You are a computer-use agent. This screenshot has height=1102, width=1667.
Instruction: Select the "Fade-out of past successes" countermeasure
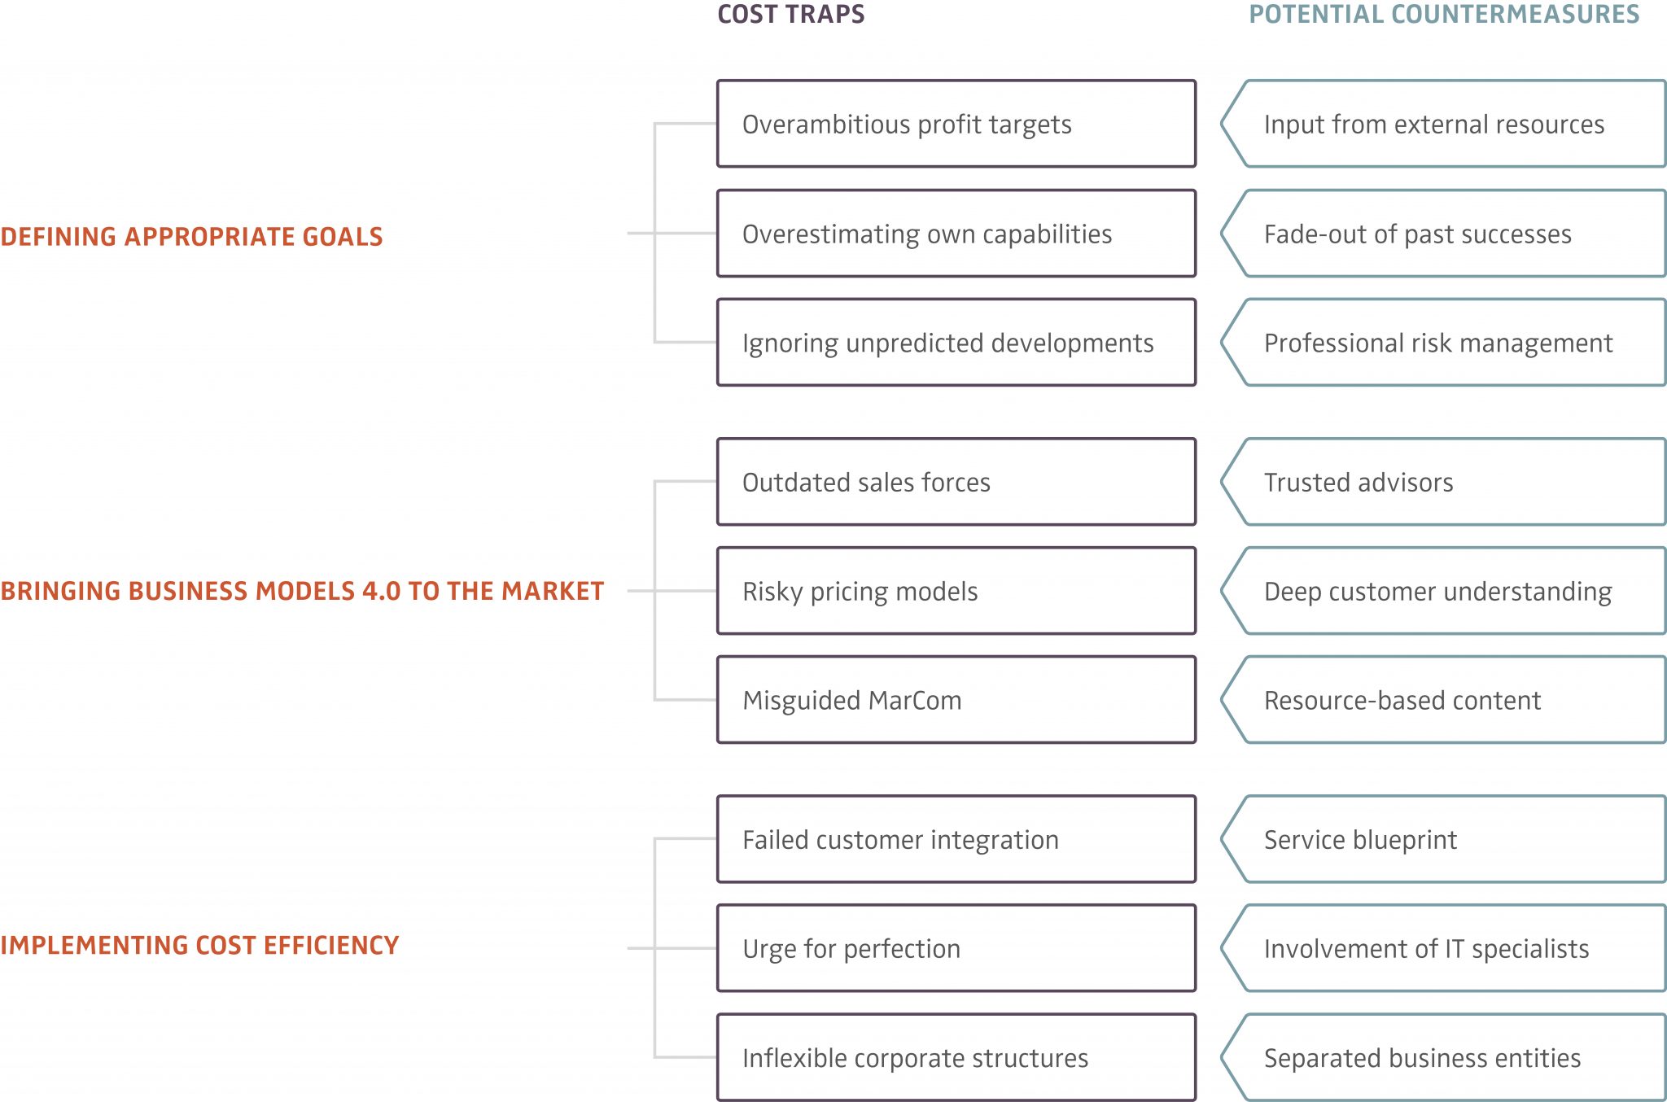[1444, 234]
